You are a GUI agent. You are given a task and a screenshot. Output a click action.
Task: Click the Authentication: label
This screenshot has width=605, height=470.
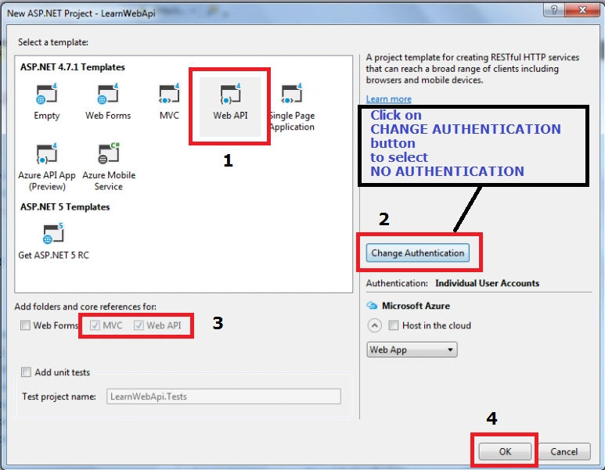pyautogui.click(x=397, y=283)
